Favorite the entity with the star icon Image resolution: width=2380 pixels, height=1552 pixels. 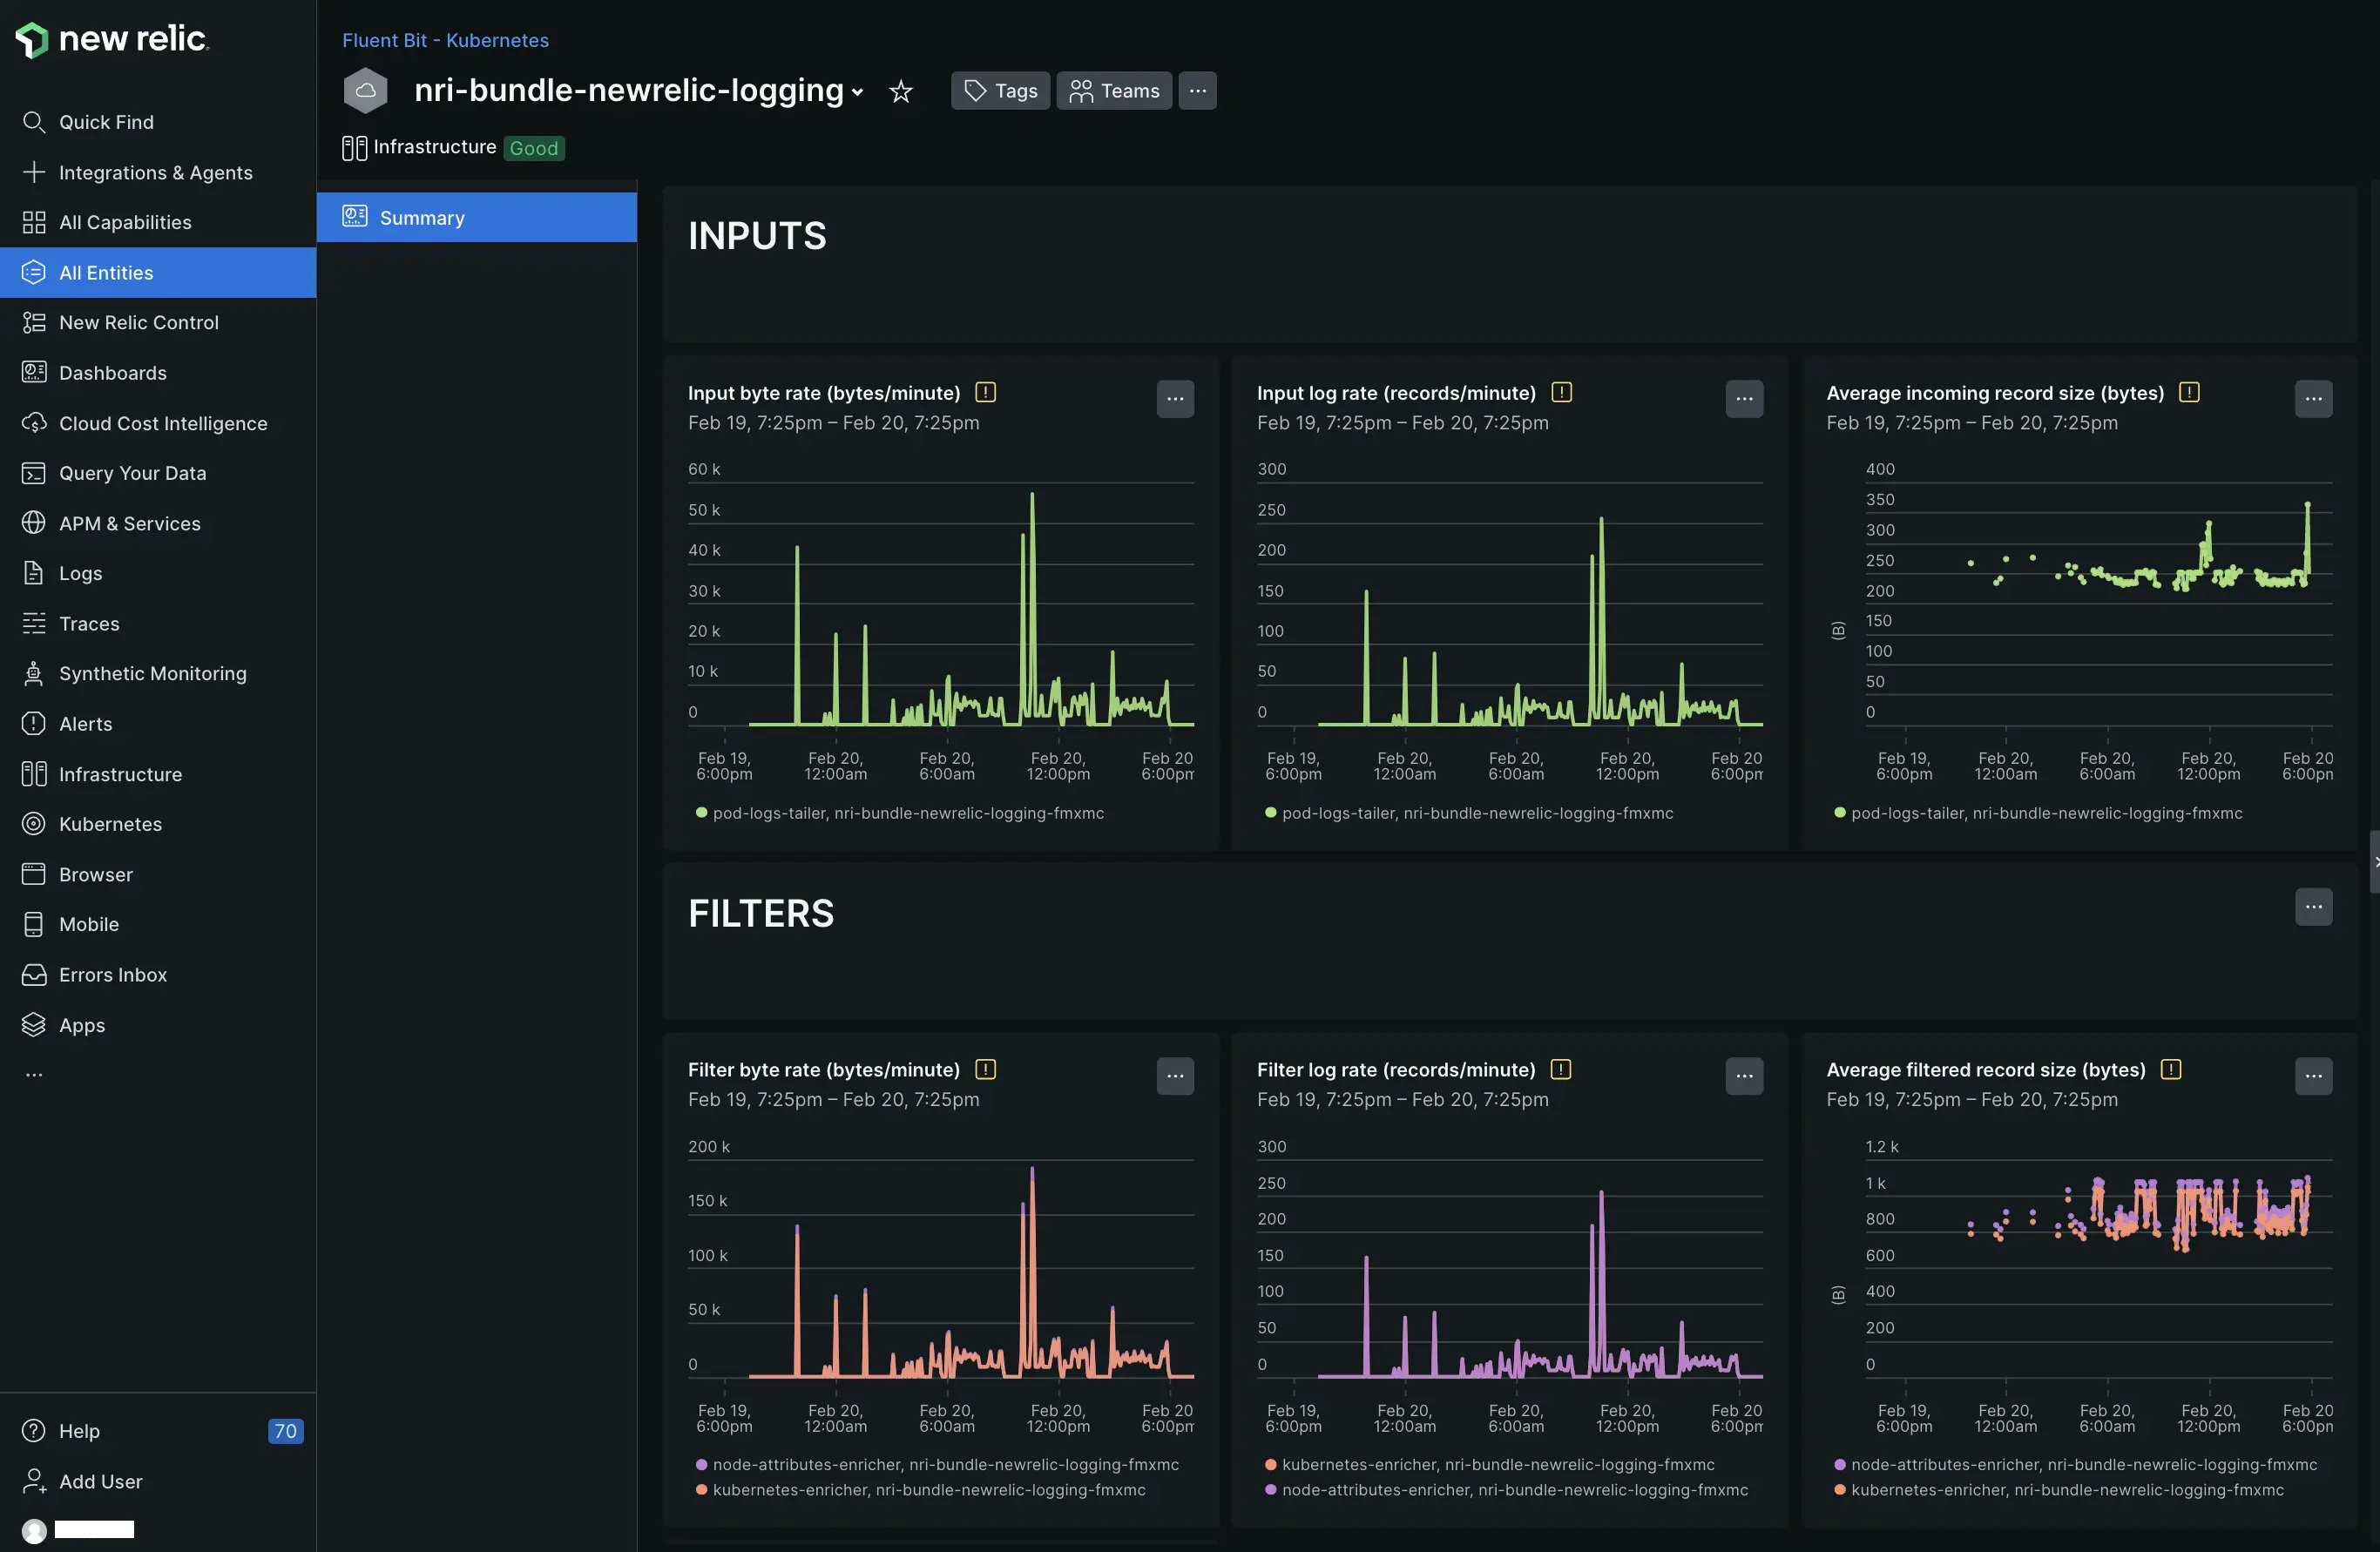click(x=900, y=92)
